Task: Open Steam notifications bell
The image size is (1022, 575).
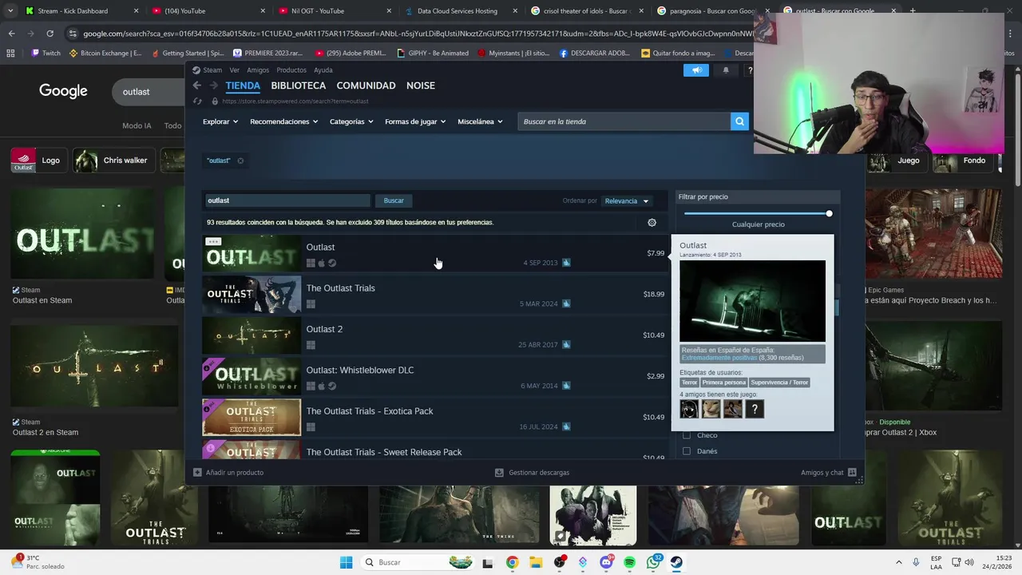Action: (726, 70)
